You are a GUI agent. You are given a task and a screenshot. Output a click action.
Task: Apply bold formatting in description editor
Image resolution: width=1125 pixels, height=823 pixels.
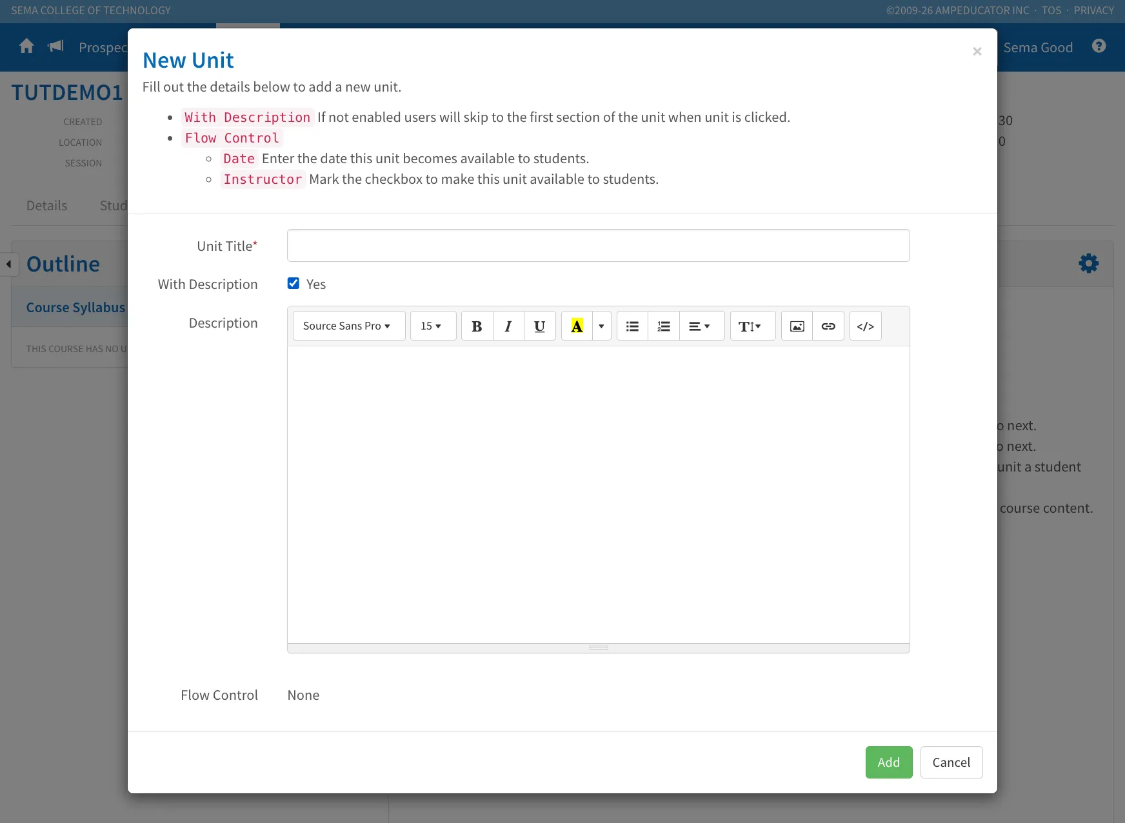click(x=477, y=326)
